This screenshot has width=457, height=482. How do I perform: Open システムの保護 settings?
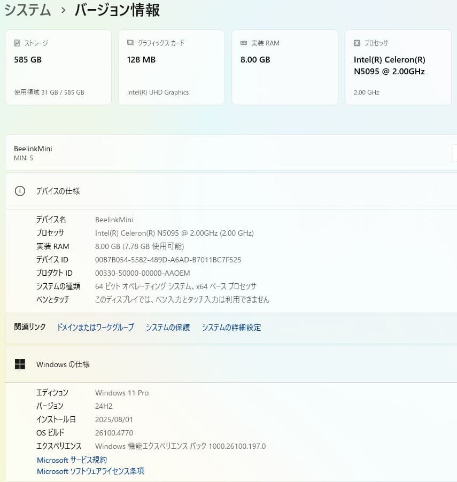pyautogui.click(x=167, y=327)
